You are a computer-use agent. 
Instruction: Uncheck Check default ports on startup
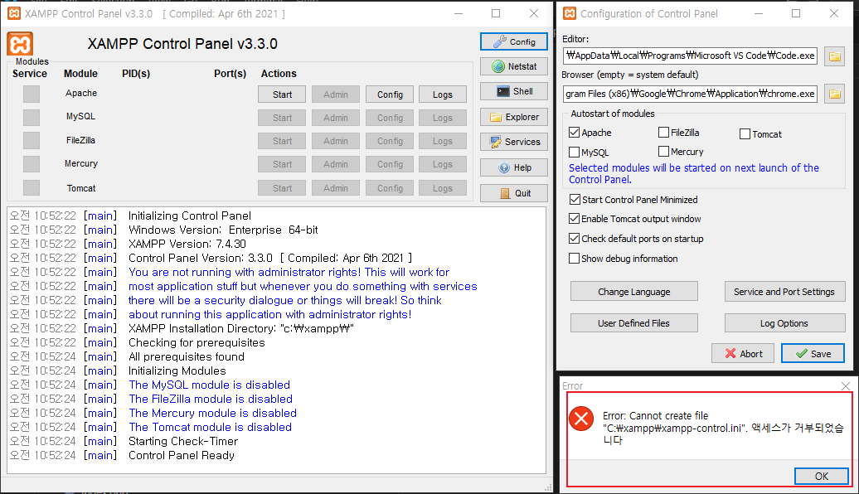pyautogui.click(x=574, y=238)
